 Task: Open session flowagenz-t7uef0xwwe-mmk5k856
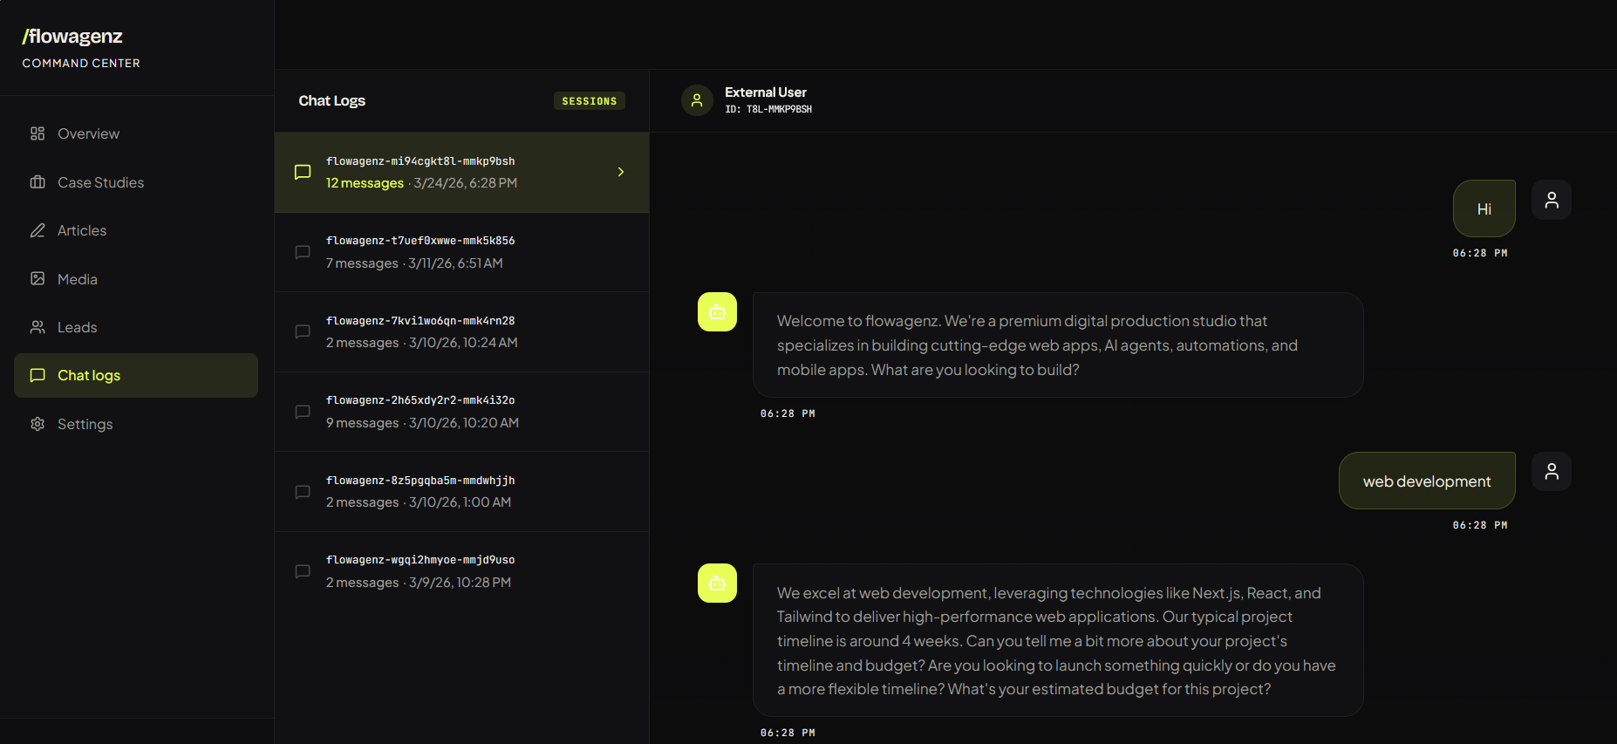coord(461,252)
